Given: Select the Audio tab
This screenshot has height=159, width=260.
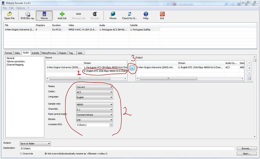Looking at the screenshot, I should click(x=26, y=52).
